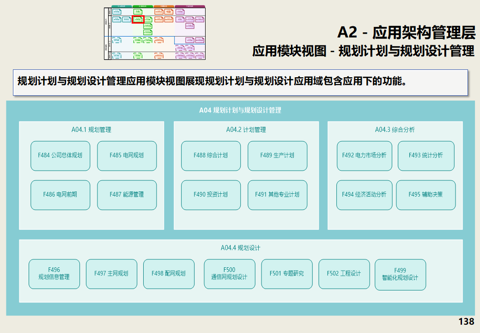Open the F490 投资计划 box
The width and height of the screenshot is (480, 333).
point(211,195)
